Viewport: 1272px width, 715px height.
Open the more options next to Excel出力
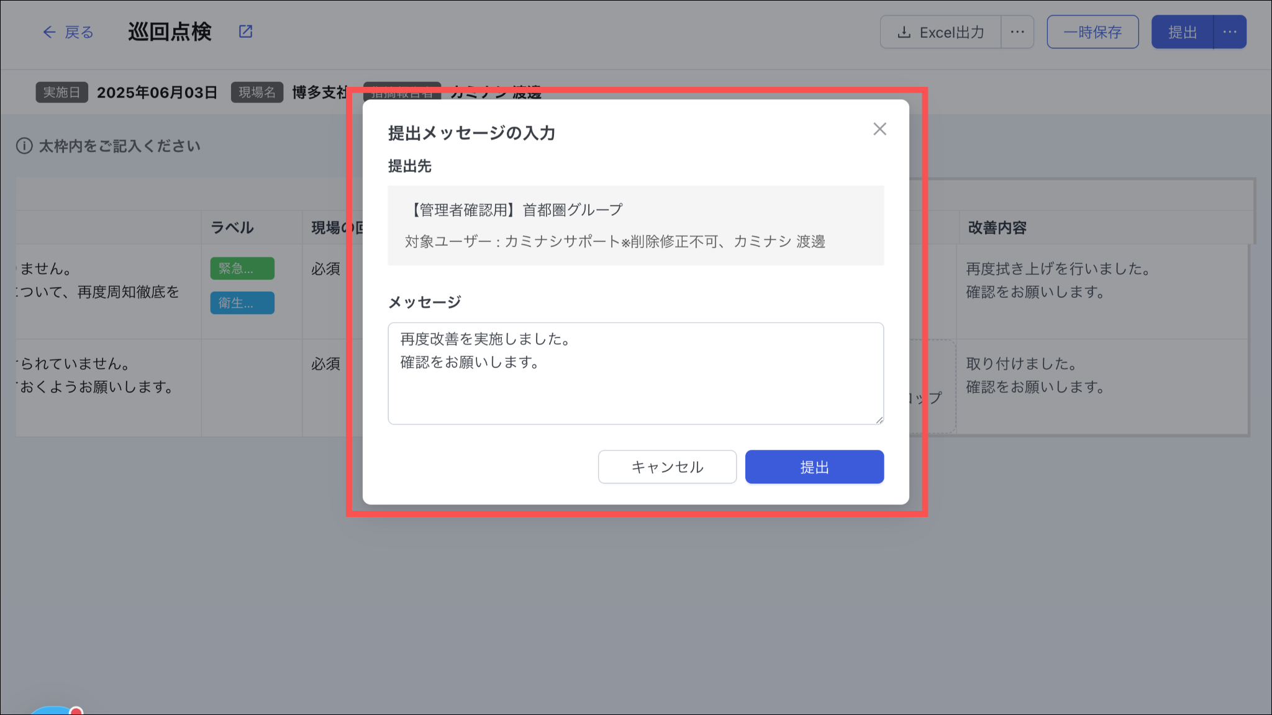[x=1017, y=32]
